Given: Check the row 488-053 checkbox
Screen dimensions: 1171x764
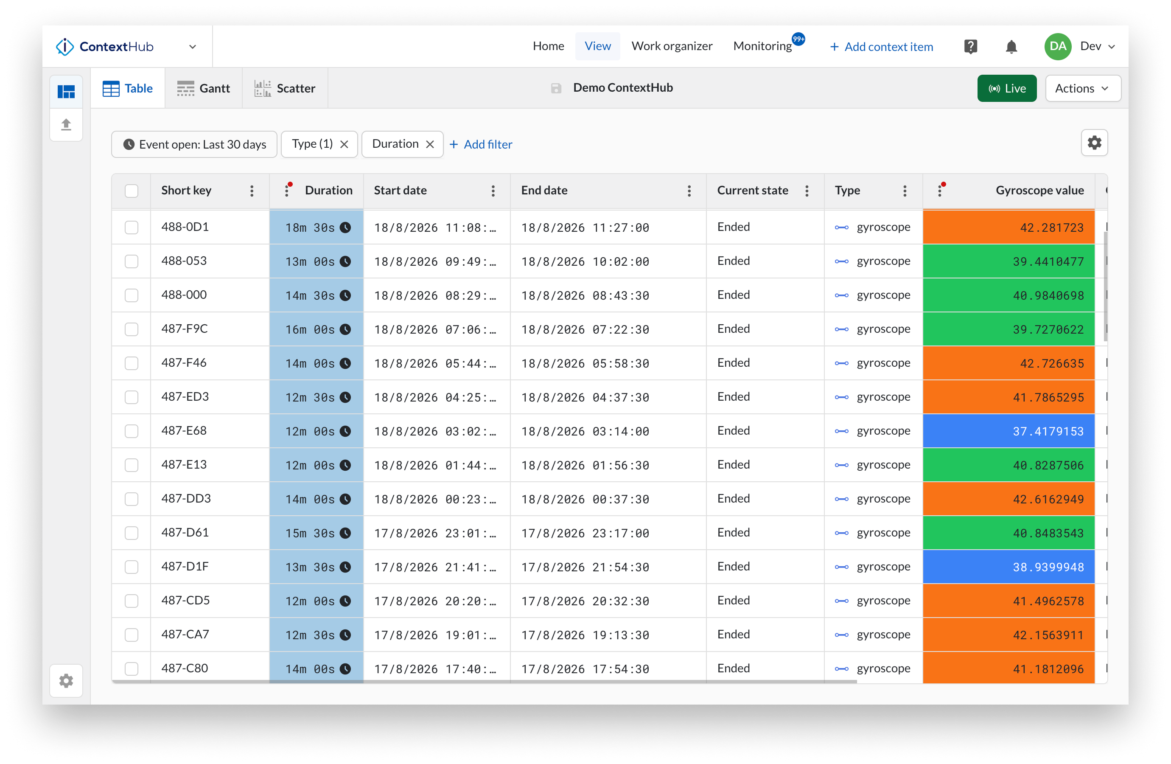Looking at the screenshot, I should [132, 261].
